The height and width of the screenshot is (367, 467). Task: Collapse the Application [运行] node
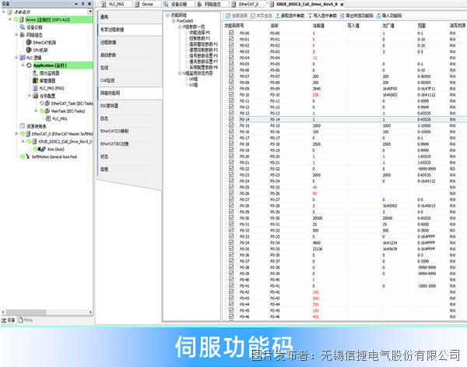tap(23, 65)
